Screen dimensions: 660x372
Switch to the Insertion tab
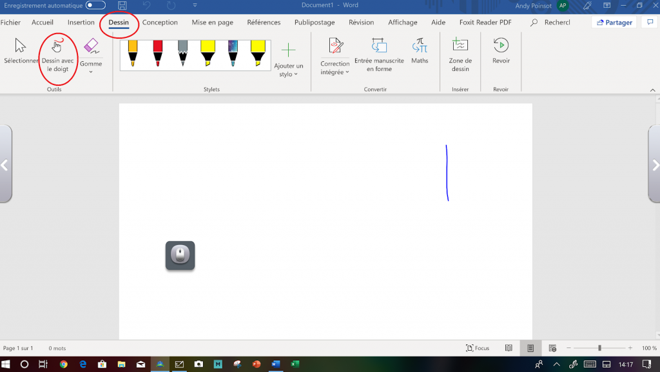point(81,23)
